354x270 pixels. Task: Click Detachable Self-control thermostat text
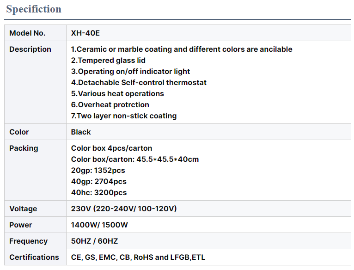(x=139, y=83)
